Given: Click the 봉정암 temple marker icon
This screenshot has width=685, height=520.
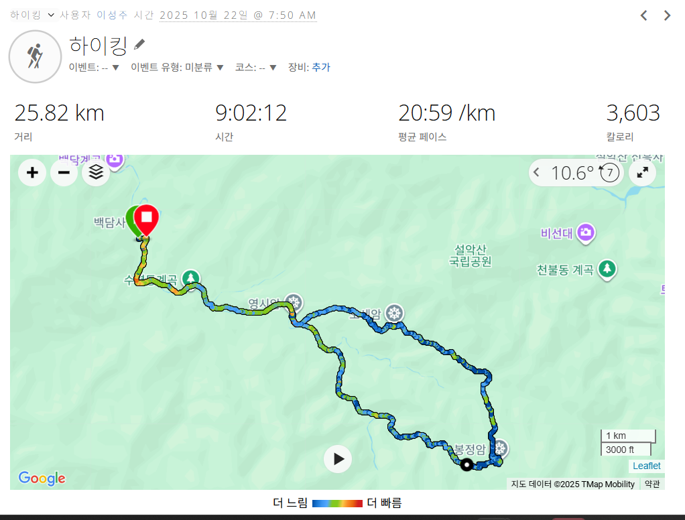Looking at the screenshot, I should pos(500,448).
